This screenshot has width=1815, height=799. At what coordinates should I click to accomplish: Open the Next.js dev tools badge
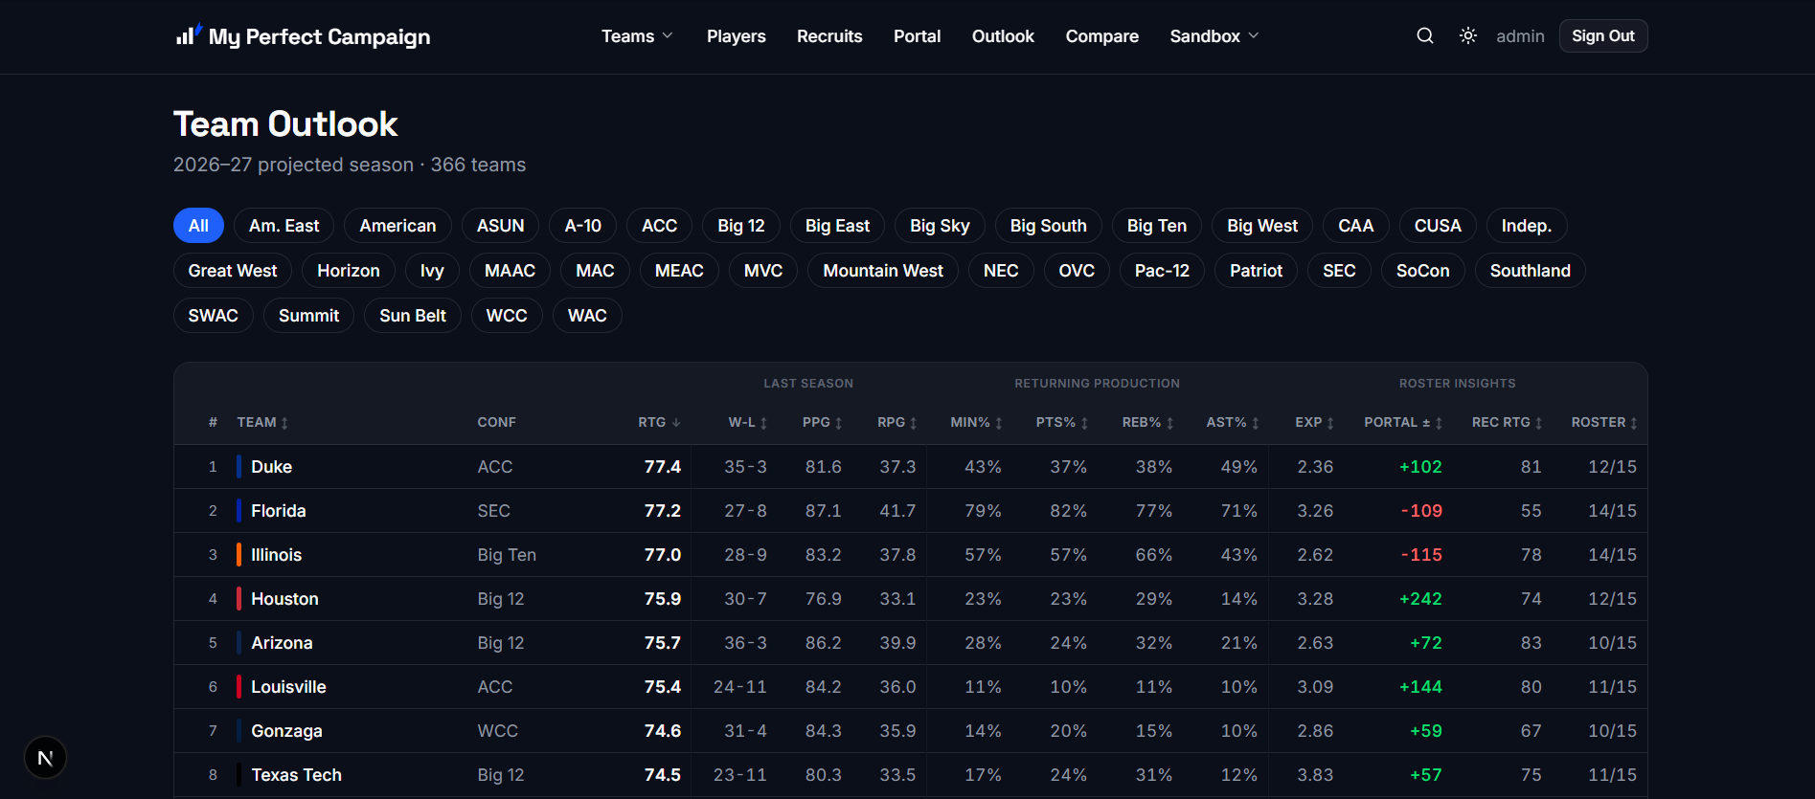coord(45,758)
